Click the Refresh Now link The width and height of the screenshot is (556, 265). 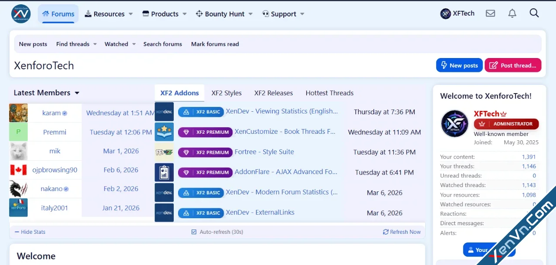[x=402, y=232]
